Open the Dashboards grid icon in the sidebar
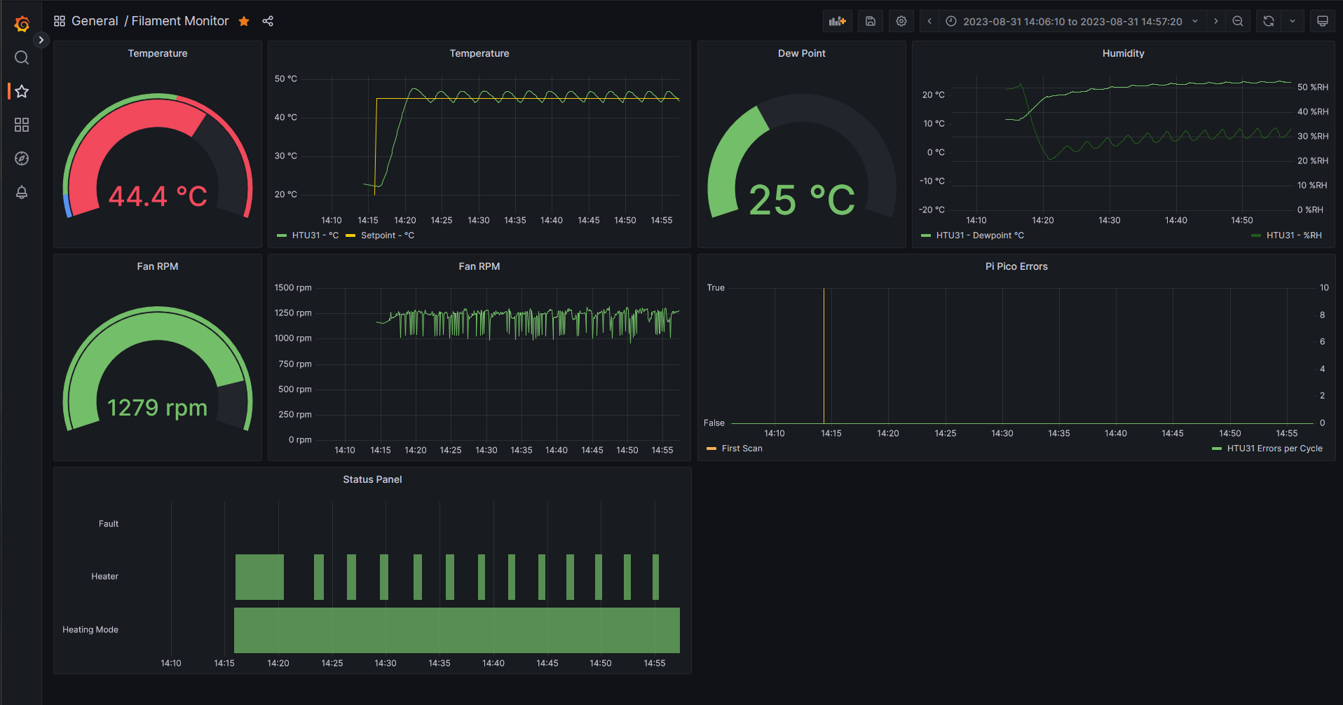Image resolution: width=1343 pixels, height=705 pixels. click(22, 125)
